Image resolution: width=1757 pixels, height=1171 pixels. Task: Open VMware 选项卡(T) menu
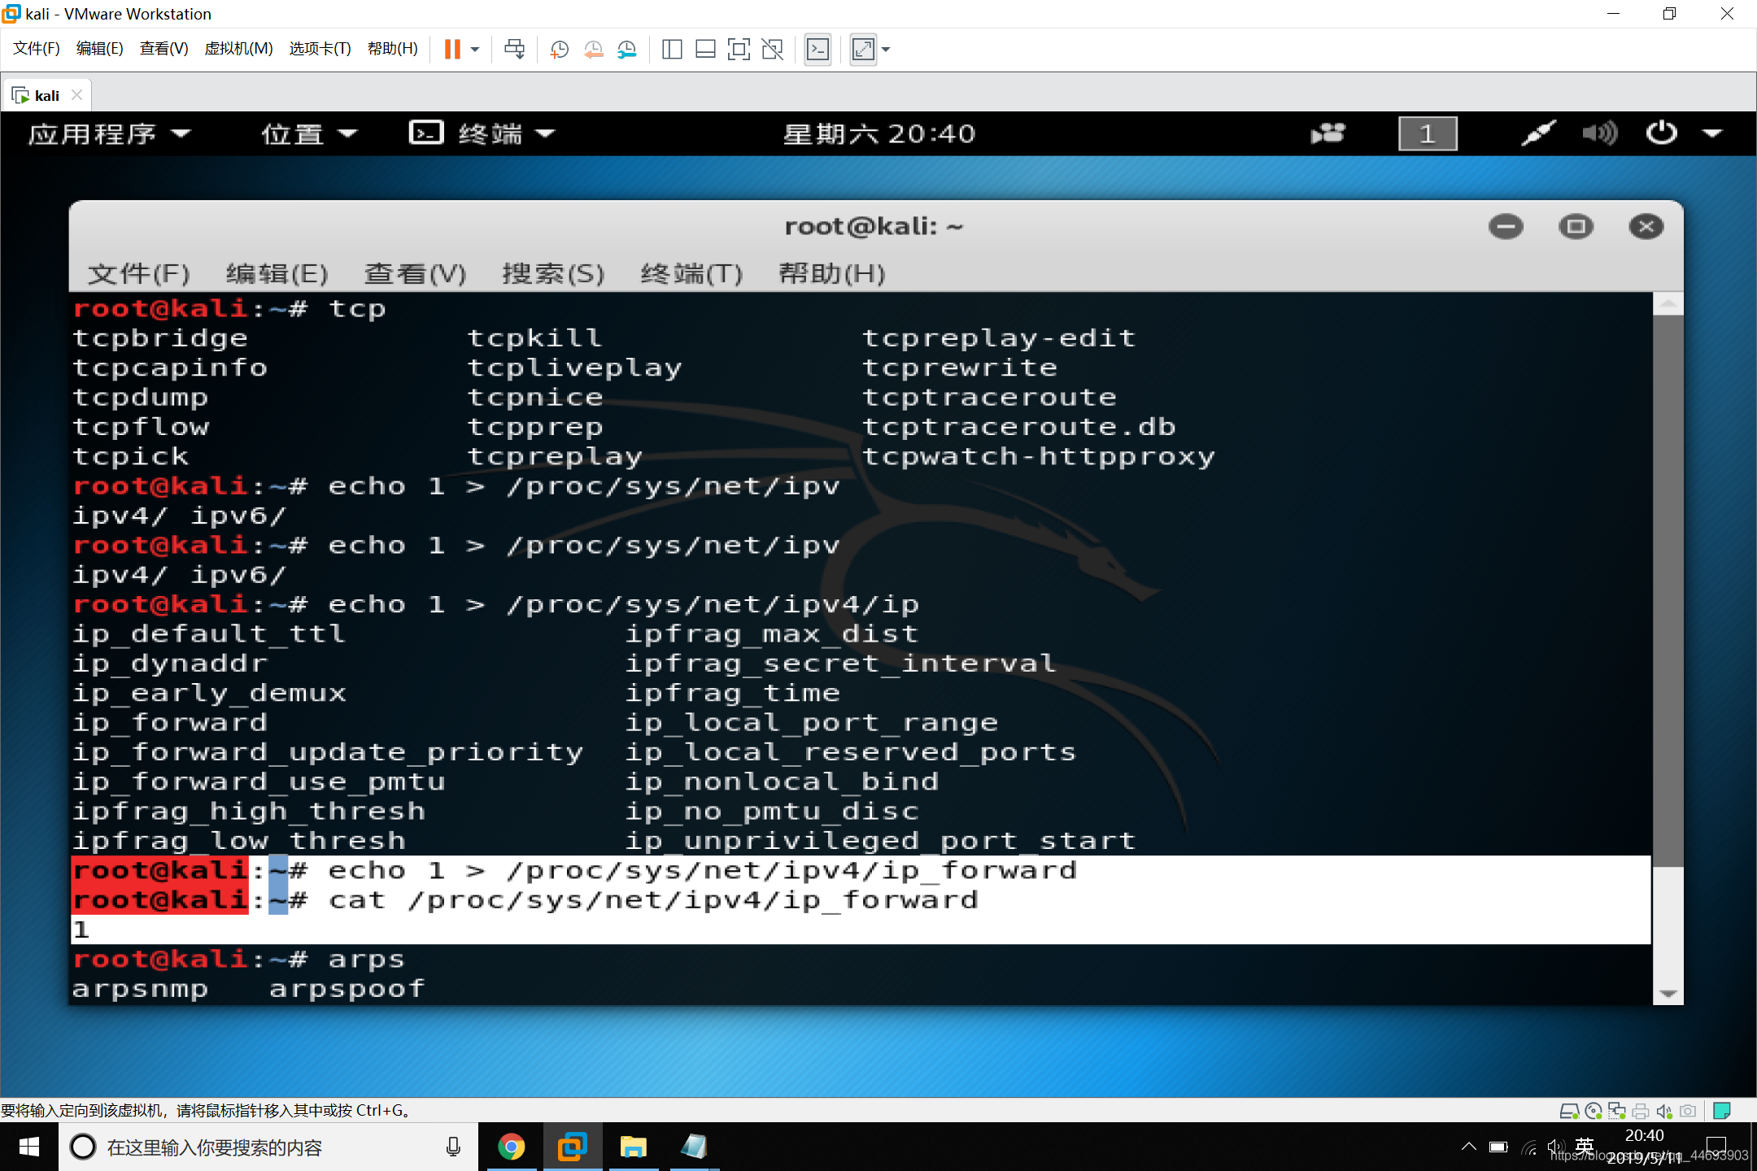(x=320, y=49)
